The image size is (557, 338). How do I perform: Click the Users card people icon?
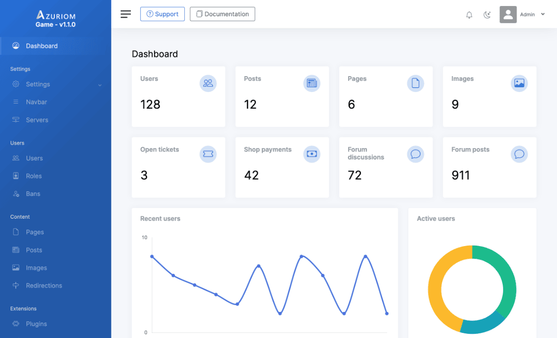coord(208,83)
